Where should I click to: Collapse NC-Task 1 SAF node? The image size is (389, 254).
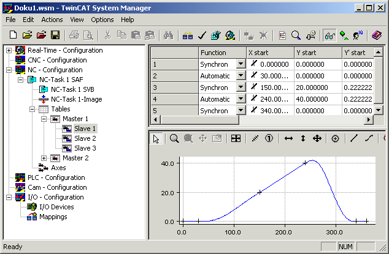(21, 80)
